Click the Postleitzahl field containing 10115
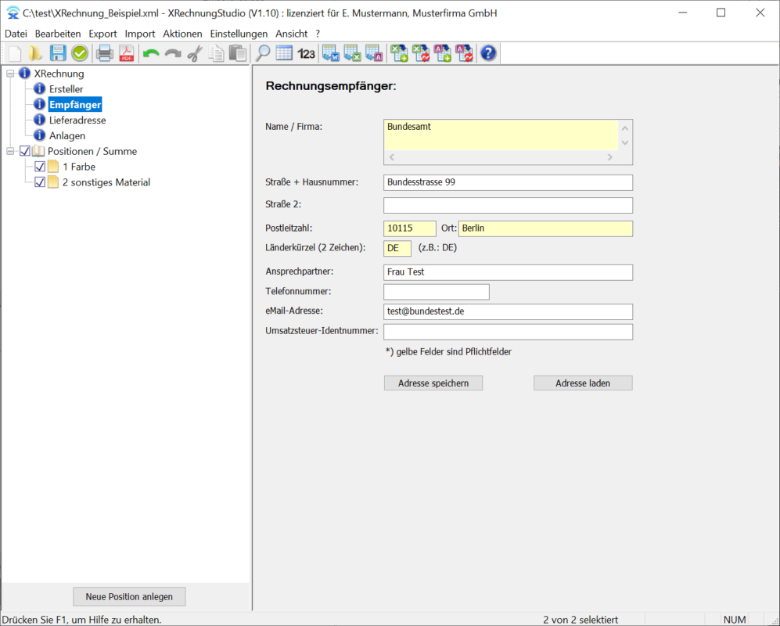 [x=410, y=228]
